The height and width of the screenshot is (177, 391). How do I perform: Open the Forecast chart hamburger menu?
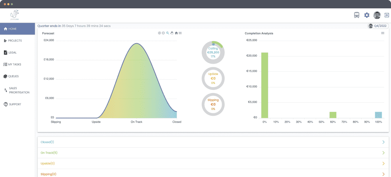pos(180,33)
